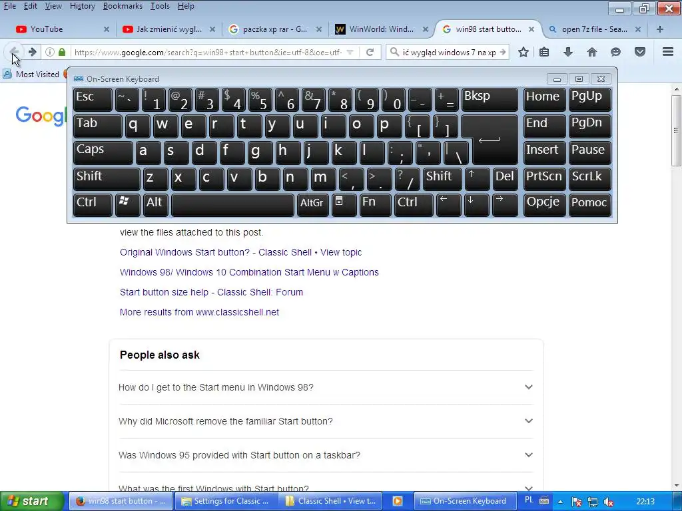Toggle the right Ctrl key
Image resolution: width=682 pixels, height=511 pixels.
413,205
